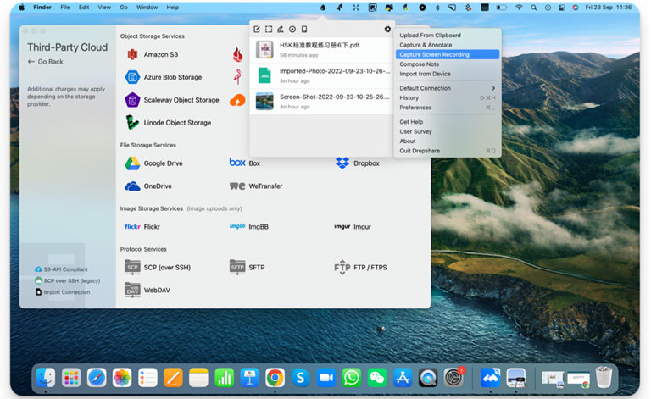Select Imgur image storage

pos(353,227)
